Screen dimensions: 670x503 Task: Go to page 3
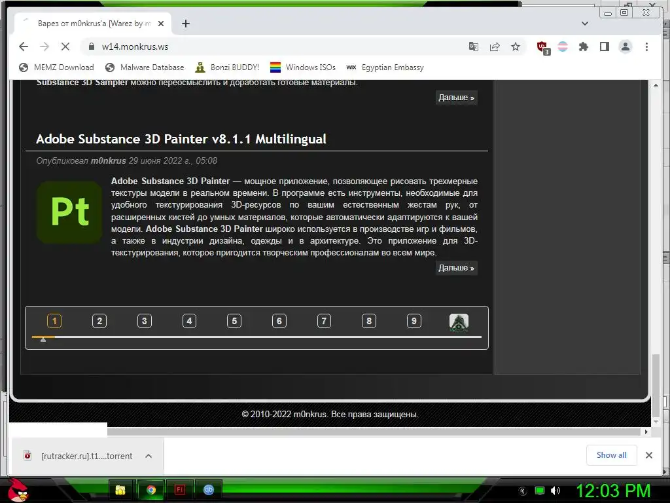click(x=145, y=321)
